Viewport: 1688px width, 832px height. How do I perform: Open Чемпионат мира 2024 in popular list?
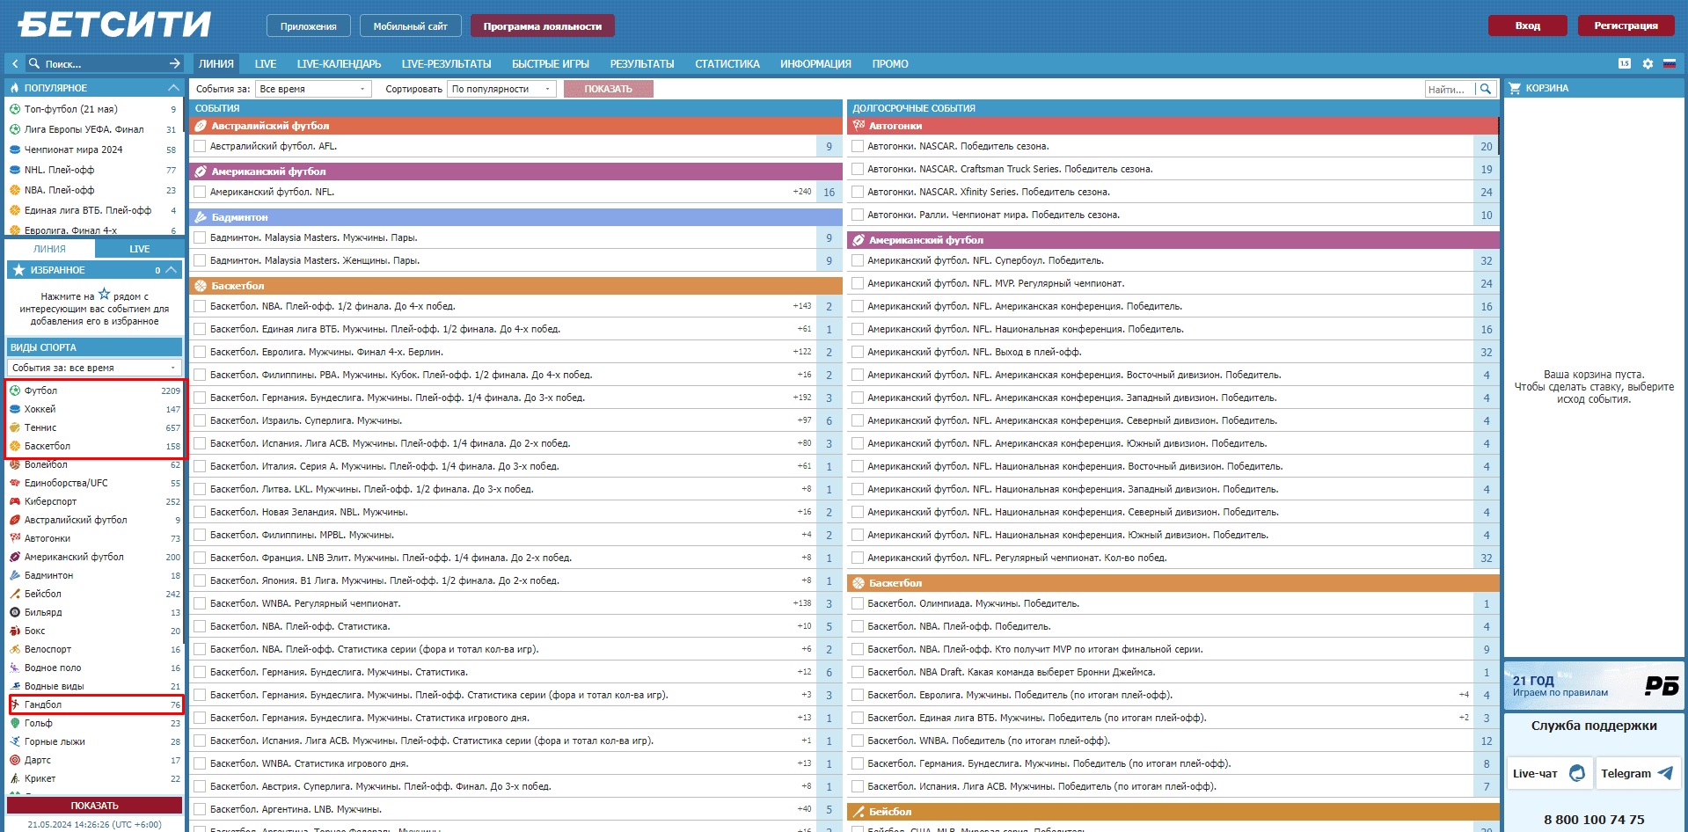[x=74, y=150]
